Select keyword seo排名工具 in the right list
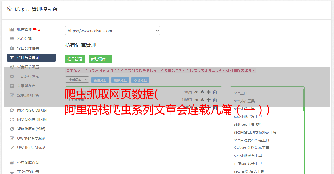334x174 pixels. [x=244, y=101]
